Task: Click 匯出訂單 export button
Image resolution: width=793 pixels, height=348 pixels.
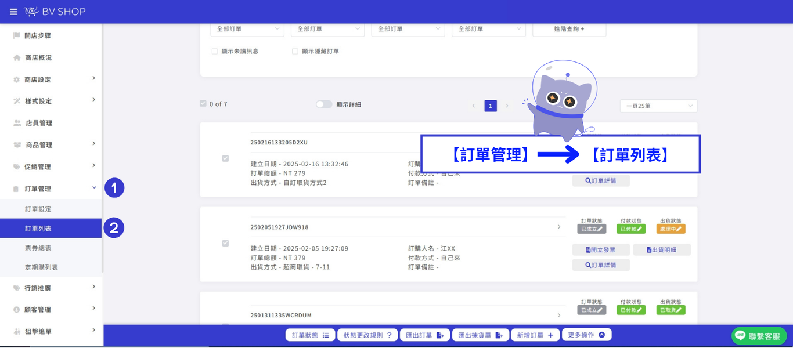Action: click(x=425, y=335)
